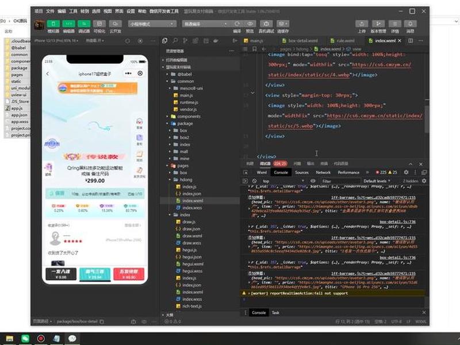This screenshot has width=460, height=345.
Task: Toggle the 模拟器 simulator panel button
Action: point(53,24)
